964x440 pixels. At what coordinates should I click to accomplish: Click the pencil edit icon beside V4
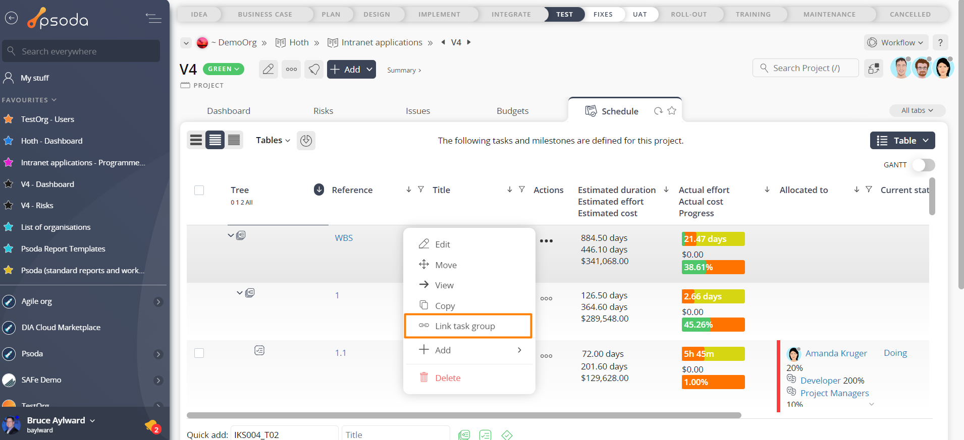(268, 69)
